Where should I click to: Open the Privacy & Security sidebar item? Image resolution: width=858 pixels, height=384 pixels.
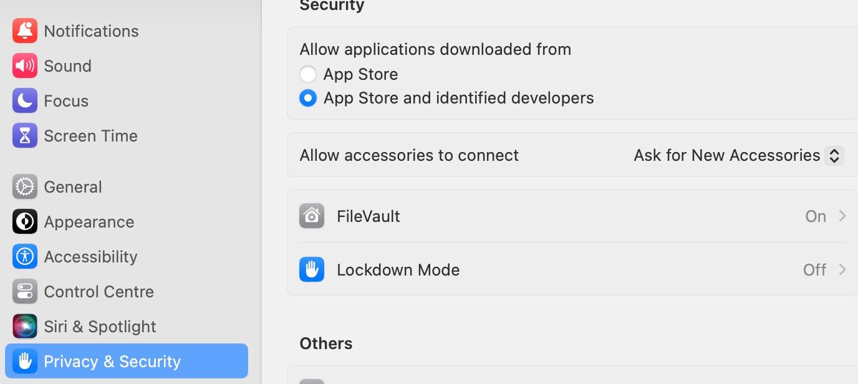[x=112, y=362]
